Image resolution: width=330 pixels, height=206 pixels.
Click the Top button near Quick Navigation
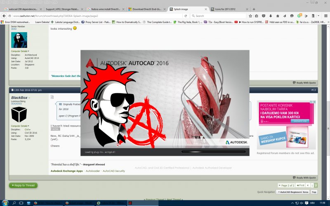[x=314, y=192]
